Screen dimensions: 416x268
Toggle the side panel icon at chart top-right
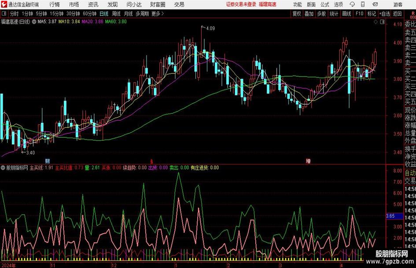(x=382, y=22)
